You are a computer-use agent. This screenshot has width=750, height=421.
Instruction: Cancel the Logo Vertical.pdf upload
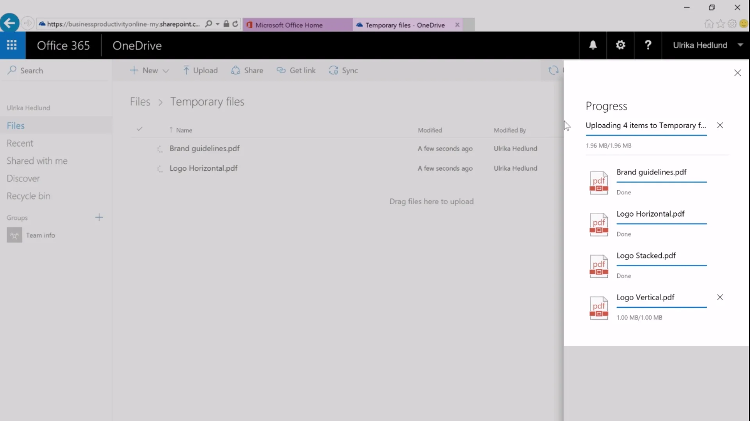[x=720, y=297]
